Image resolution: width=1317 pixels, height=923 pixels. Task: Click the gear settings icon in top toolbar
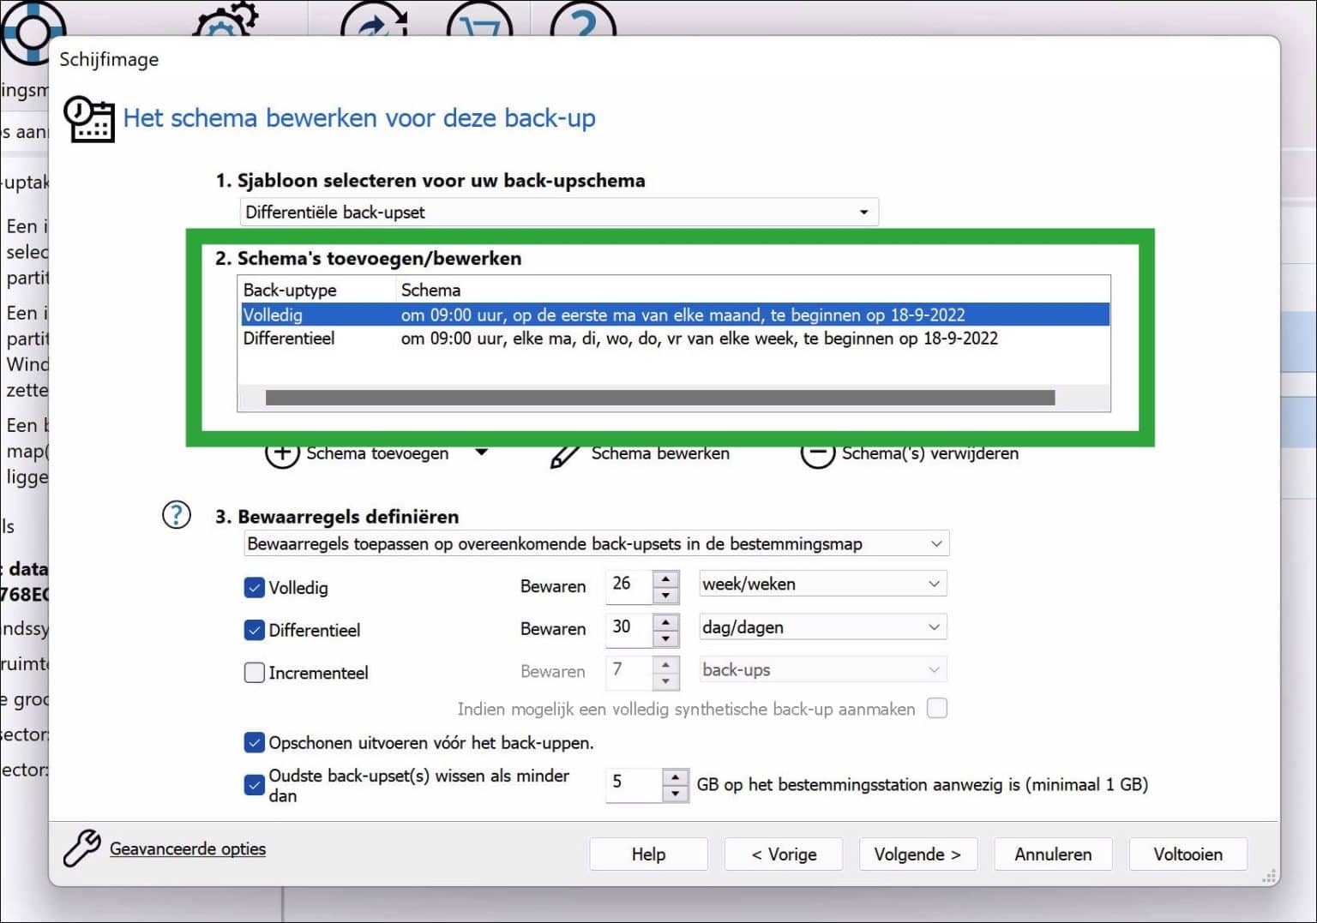tap(225, 20)
